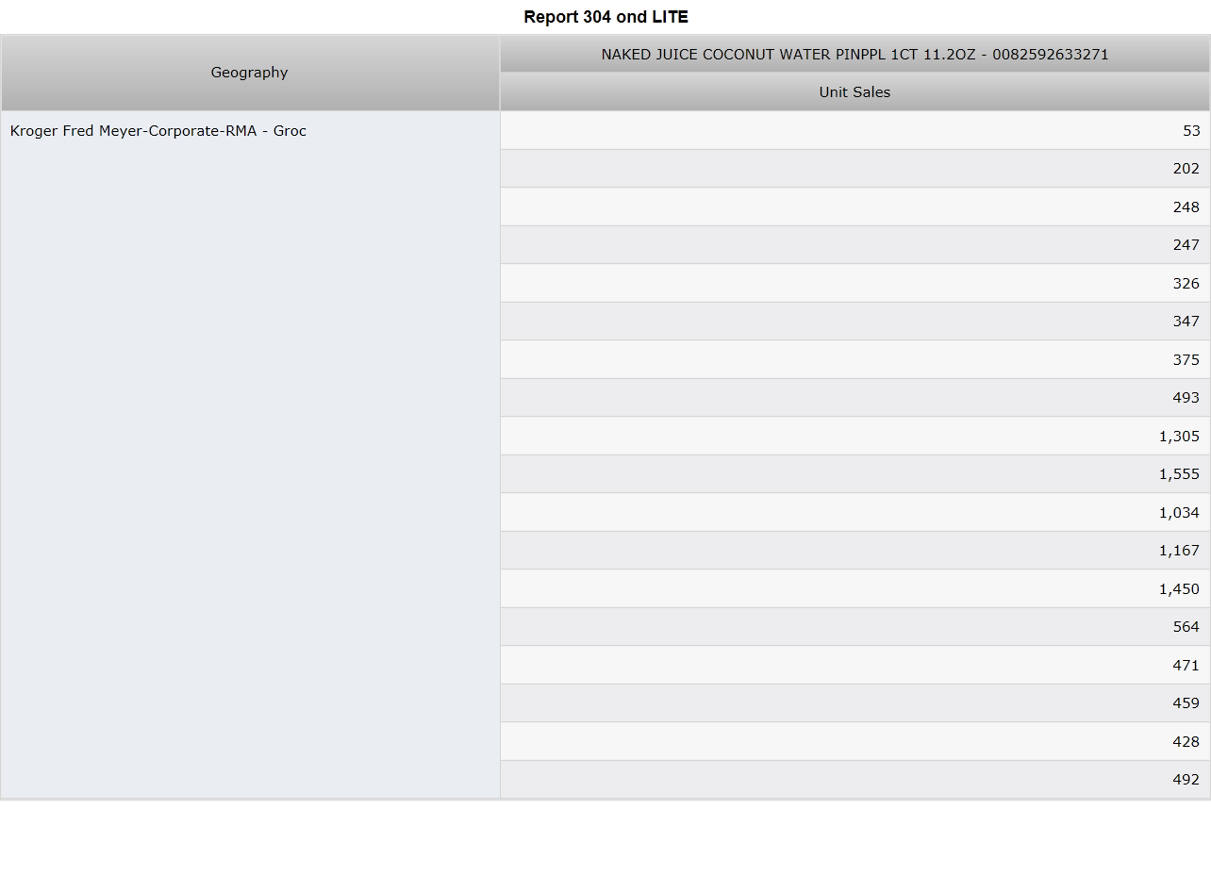Click the report title Report 304 ond LITE
Viewport: 1211px width, 892px height.
pos(605,17)
